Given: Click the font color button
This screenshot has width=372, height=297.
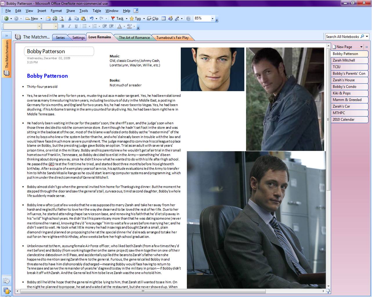Looking at the screenshot, I should pos(119,26).
